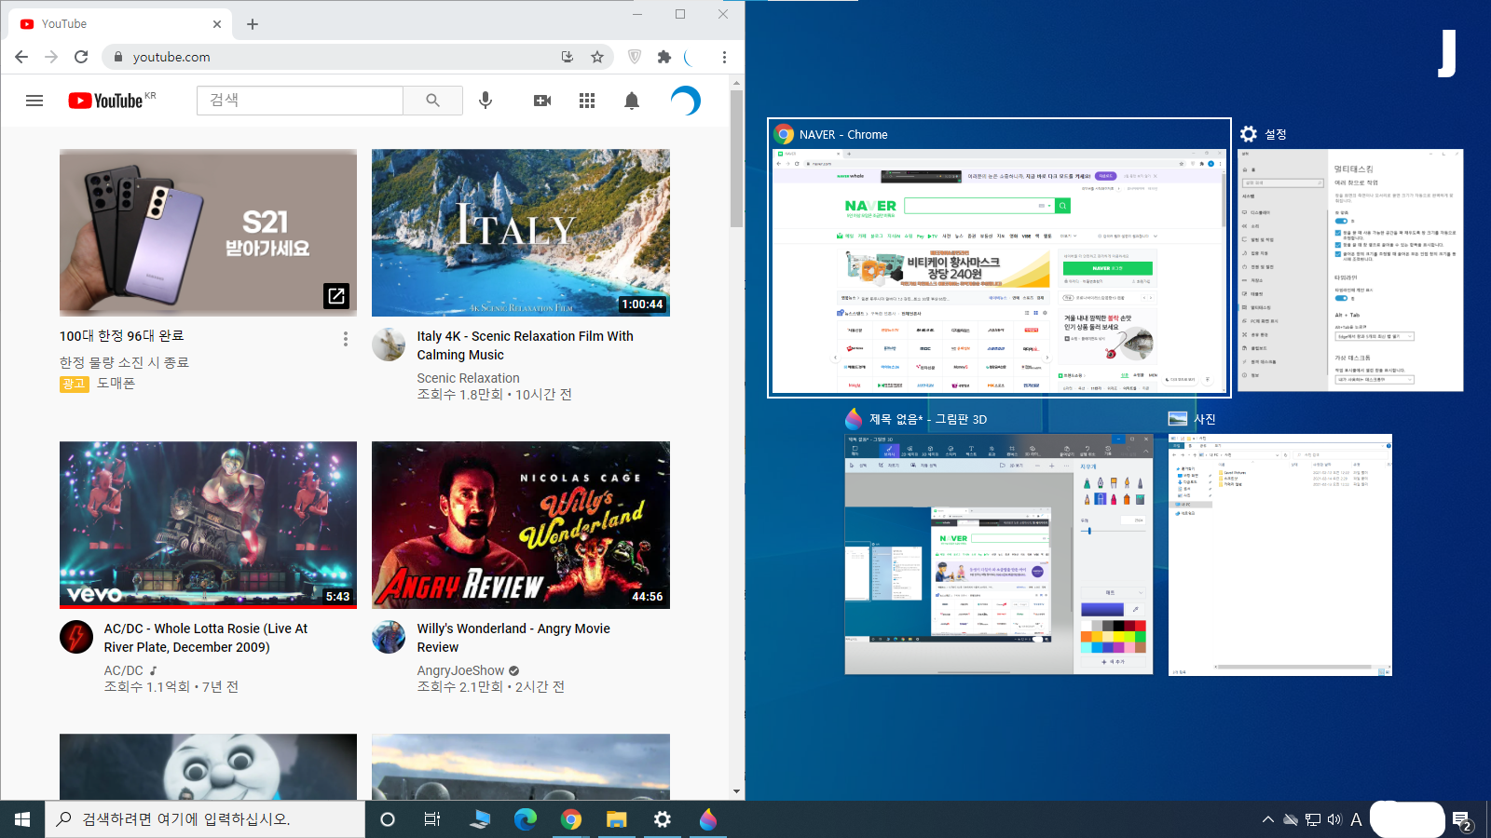This screenshot has height=838, width=1491.
Task: Click the 도매폰 advertiser link
Action: tap(116, 383)
